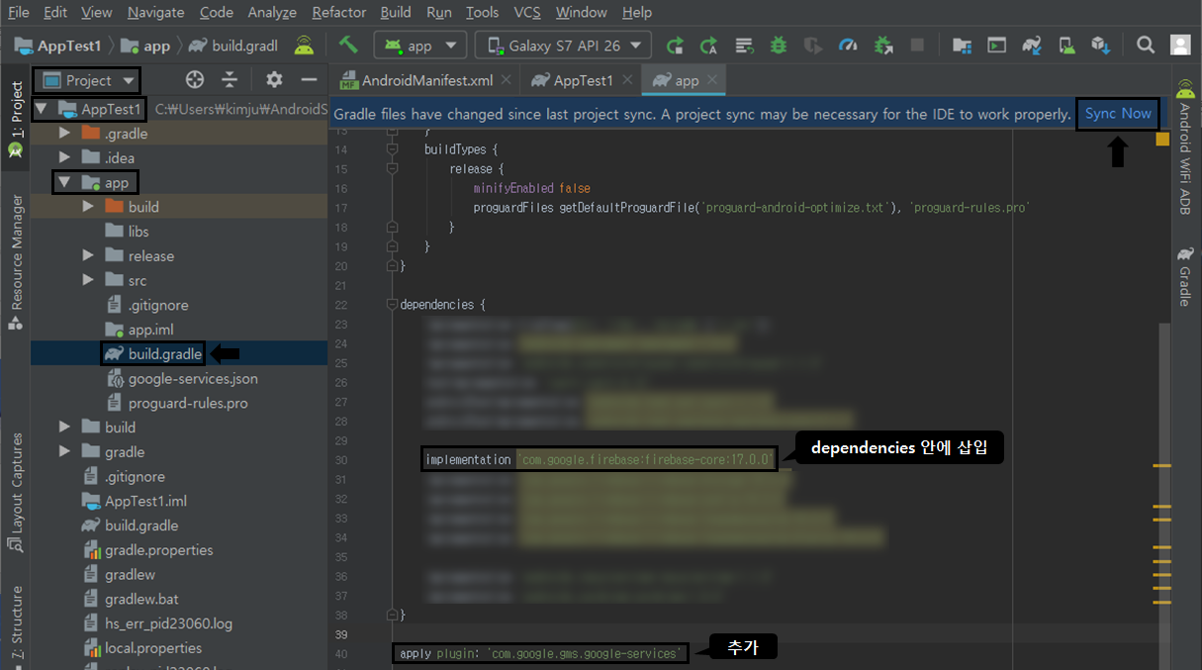
Task: Click the AppTest1 breadcrumb in navigation bar
Action: [x=58, y=46]
